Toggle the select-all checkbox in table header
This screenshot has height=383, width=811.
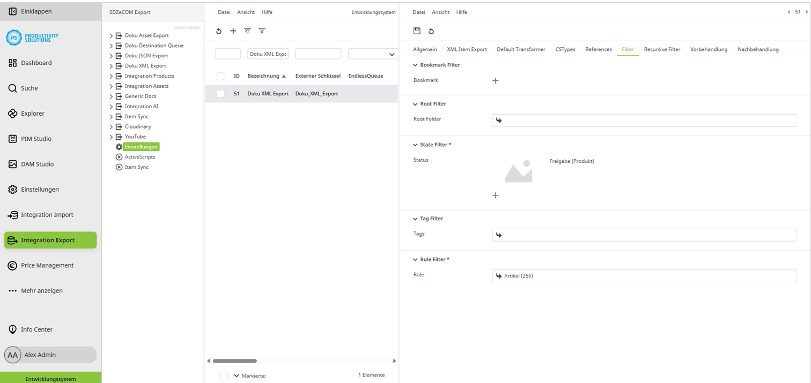coord(220,76)
